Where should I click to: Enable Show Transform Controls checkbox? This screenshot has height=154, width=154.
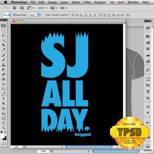pyautogui.click(x=44, y=15)
